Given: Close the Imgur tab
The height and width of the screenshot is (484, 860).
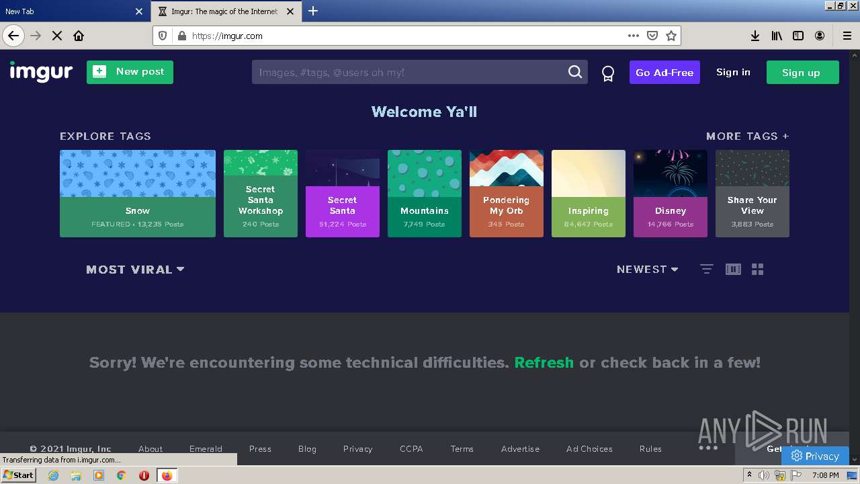Looking at the screenshot, I should click(290, 11).
